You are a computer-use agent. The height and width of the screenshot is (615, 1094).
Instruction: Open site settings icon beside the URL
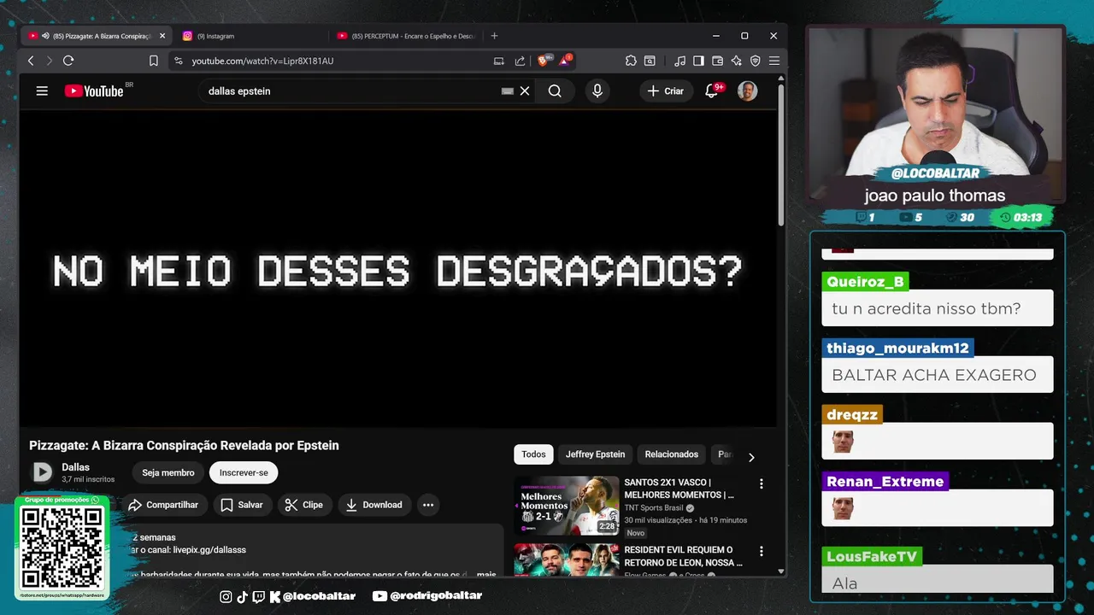tap(178, 61)
